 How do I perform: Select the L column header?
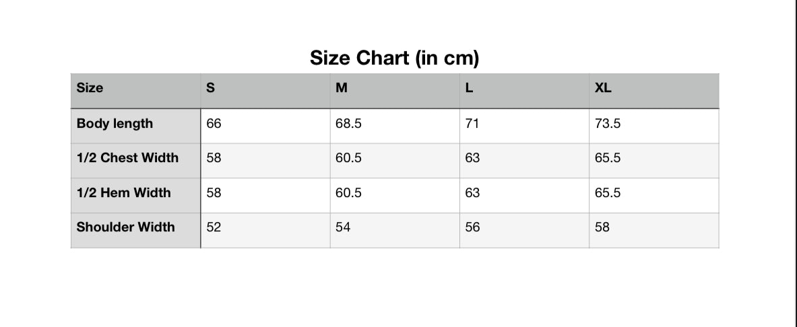525,91
